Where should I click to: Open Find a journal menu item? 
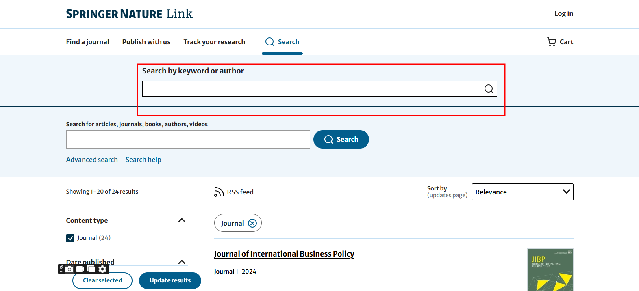87,42
